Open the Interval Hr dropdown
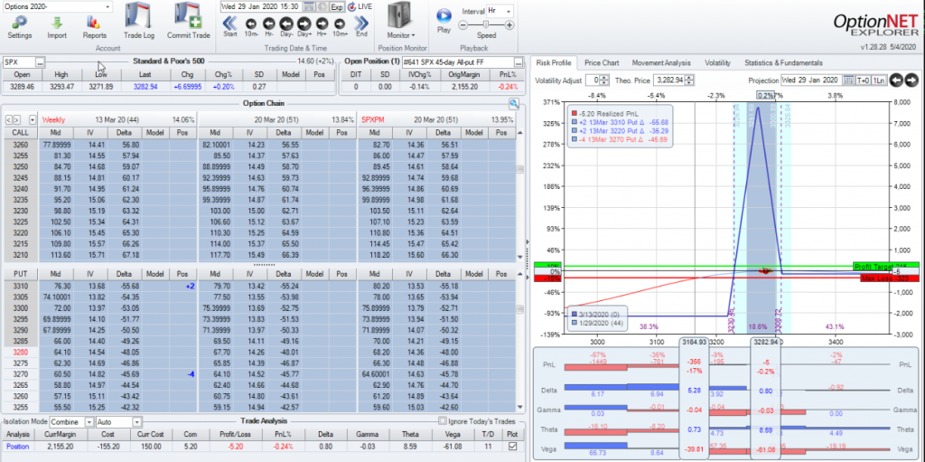 tap(509, 11)
